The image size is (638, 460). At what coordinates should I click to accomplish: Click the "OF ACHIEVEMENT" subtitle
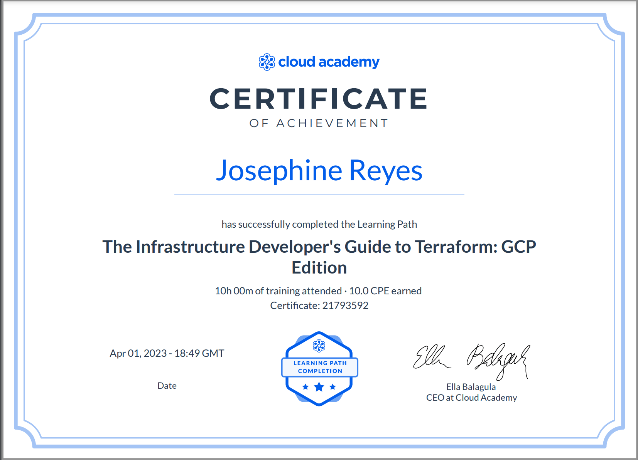coord(319,123)
